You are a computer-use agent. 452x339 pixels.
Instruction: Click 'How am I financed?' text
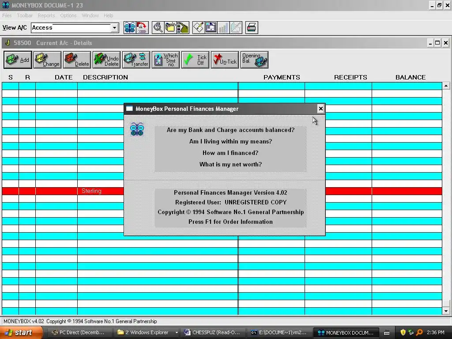click(x=230, y=153)
